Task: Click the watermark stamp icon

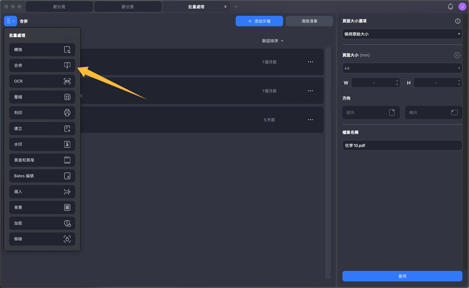Action: [67, 144]
